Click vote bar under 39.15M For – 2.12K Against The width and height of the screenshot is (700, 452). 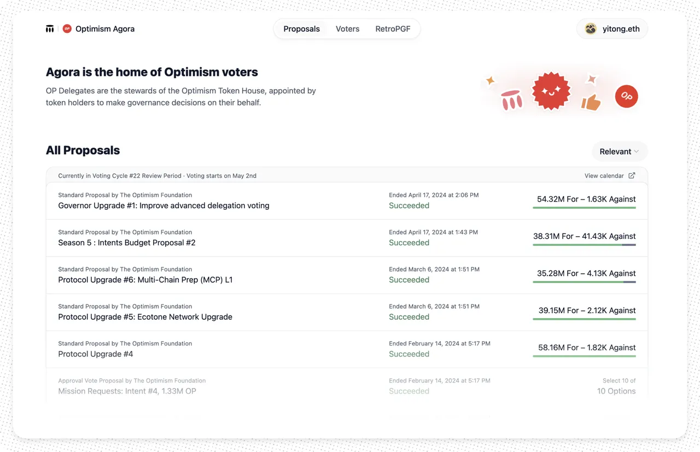pos(584,319)
